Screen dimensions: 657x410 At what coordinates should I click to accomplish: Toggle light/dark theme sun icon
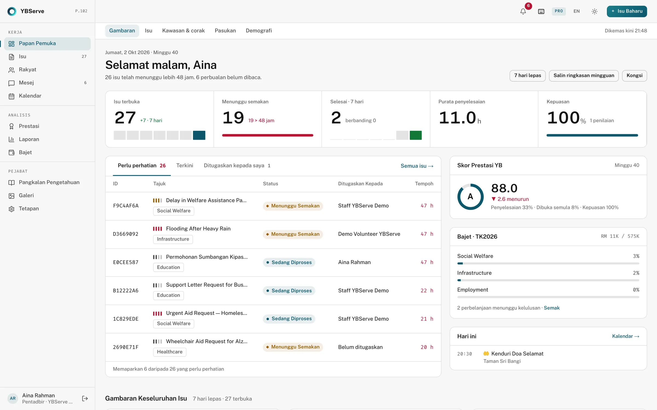594,11
